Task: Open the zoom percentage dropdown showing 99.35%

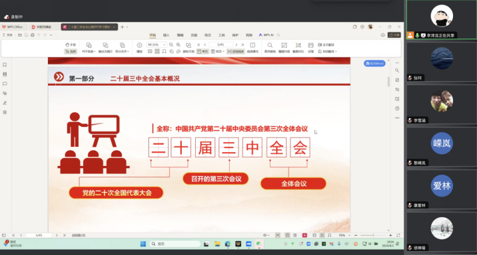Action: (x=156, y=44)
